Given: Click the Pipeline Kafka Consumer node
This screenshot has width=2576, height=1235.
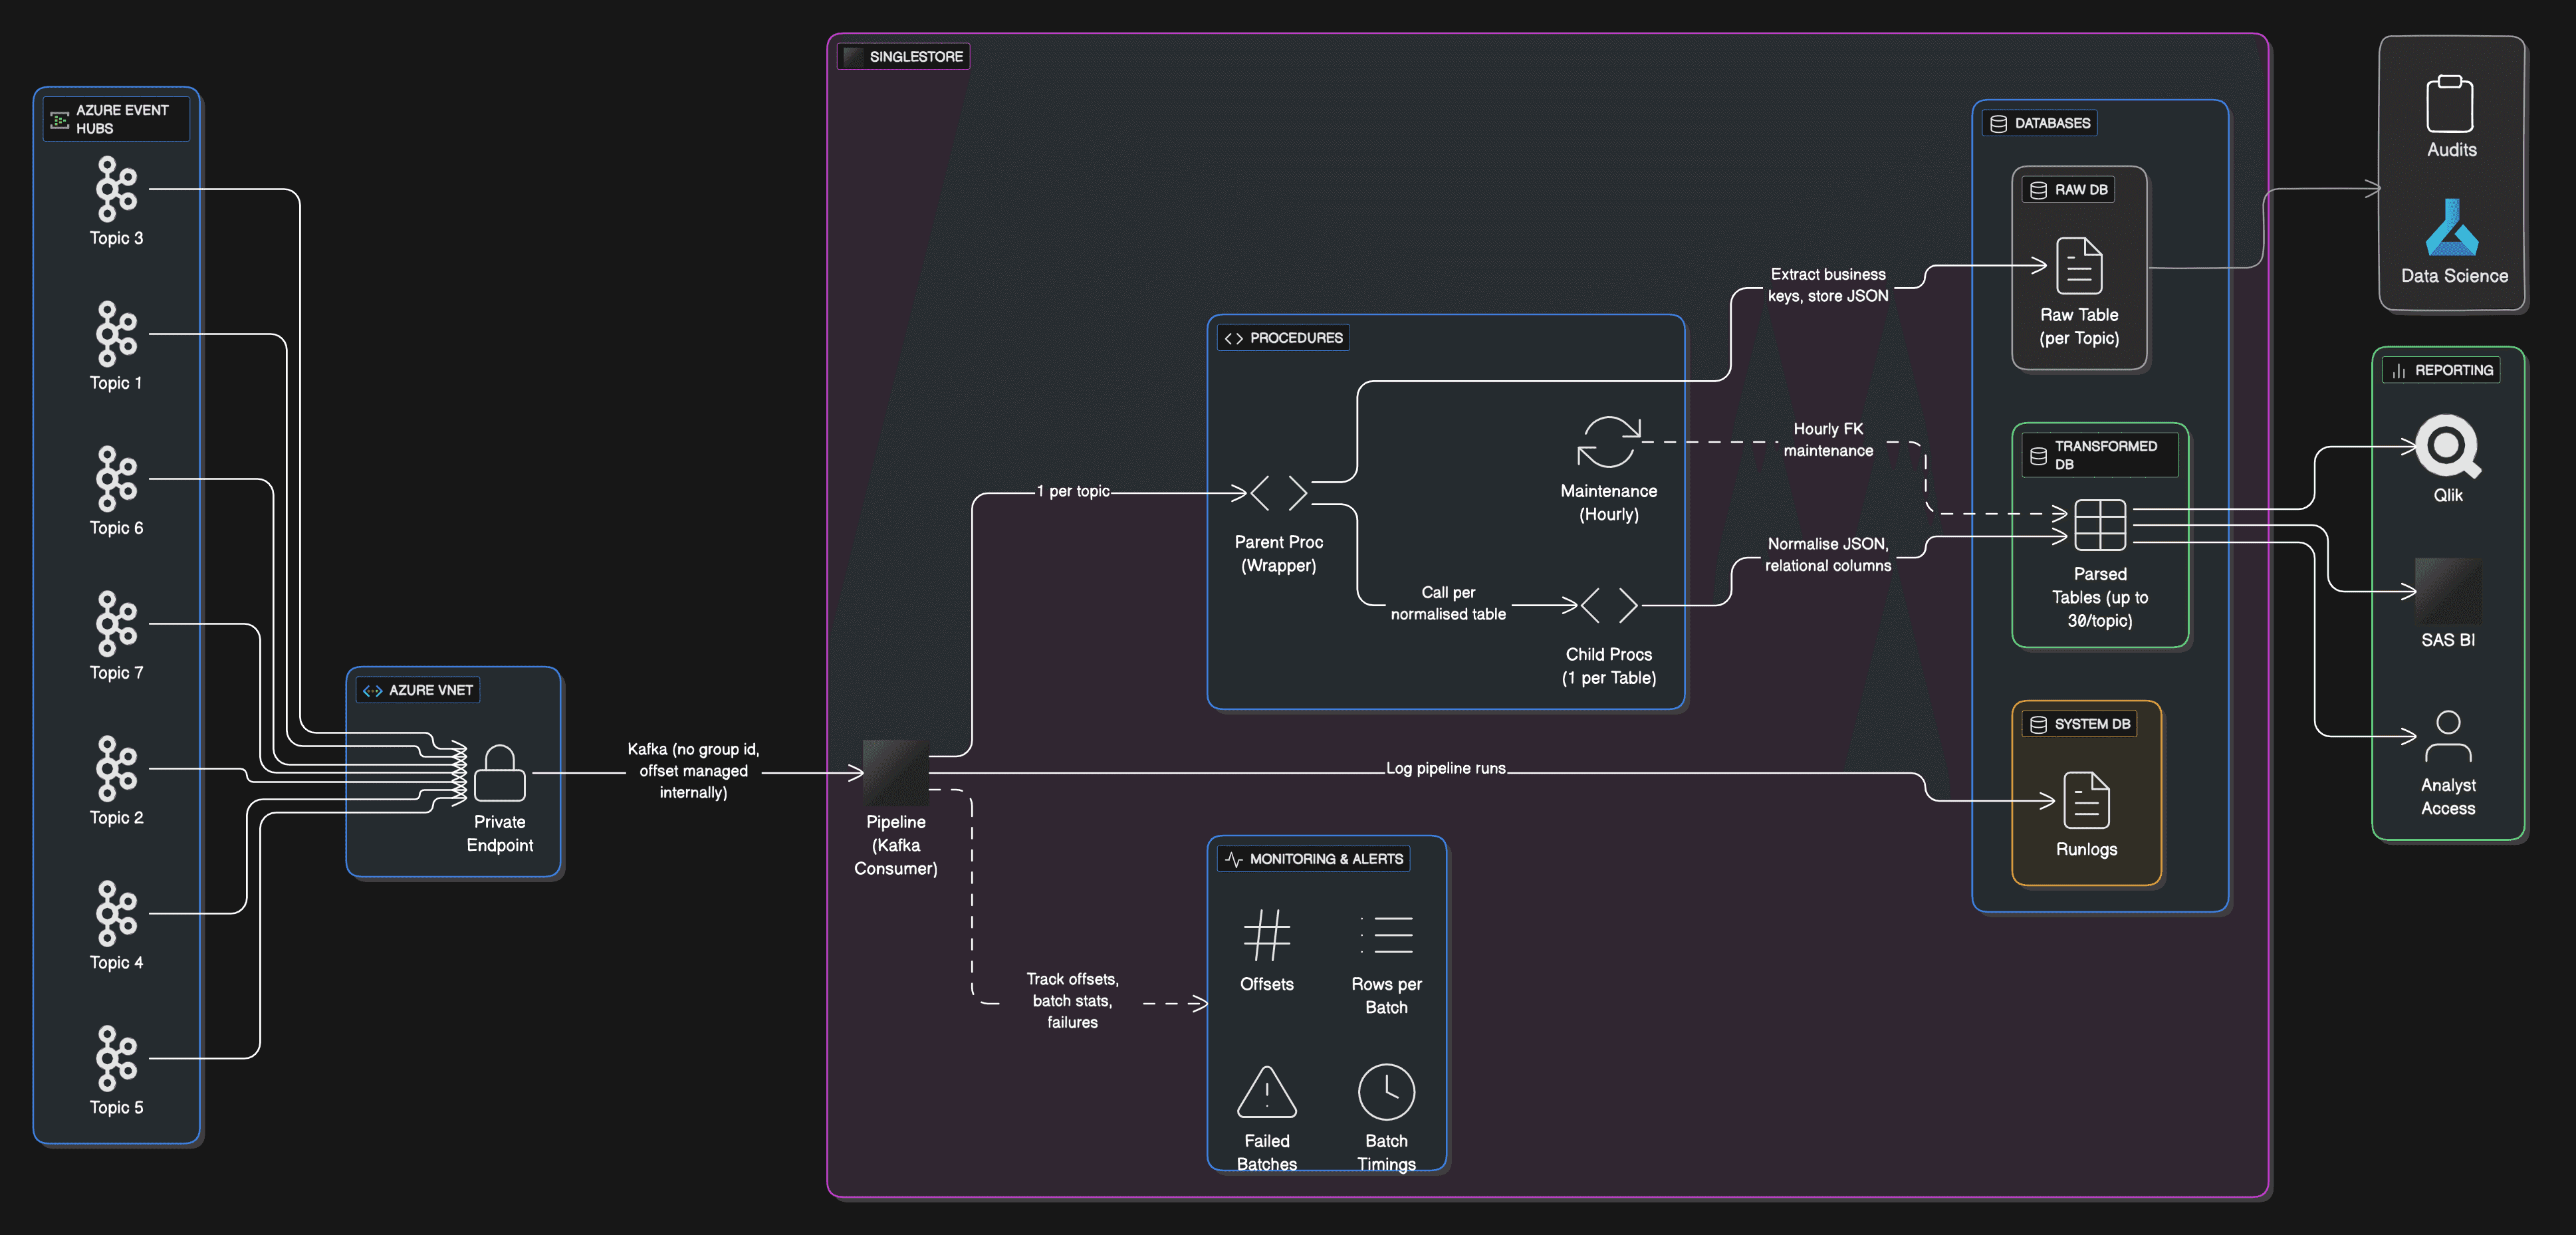Looking at the screenshot, I should [x=895, y=772].
